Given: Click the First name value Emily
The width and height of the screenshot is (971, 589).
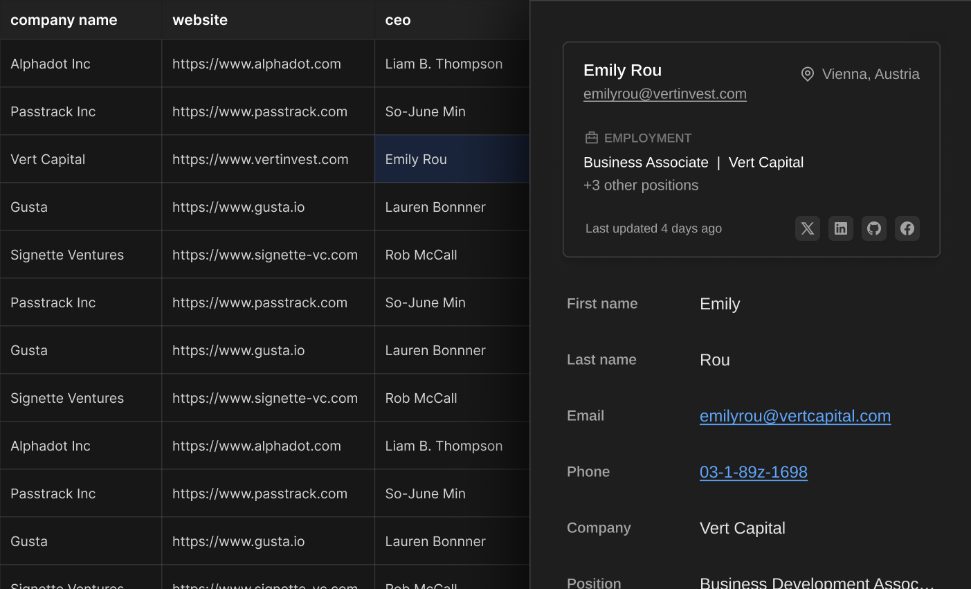Looking at the screenshot, I should point(720,304).
